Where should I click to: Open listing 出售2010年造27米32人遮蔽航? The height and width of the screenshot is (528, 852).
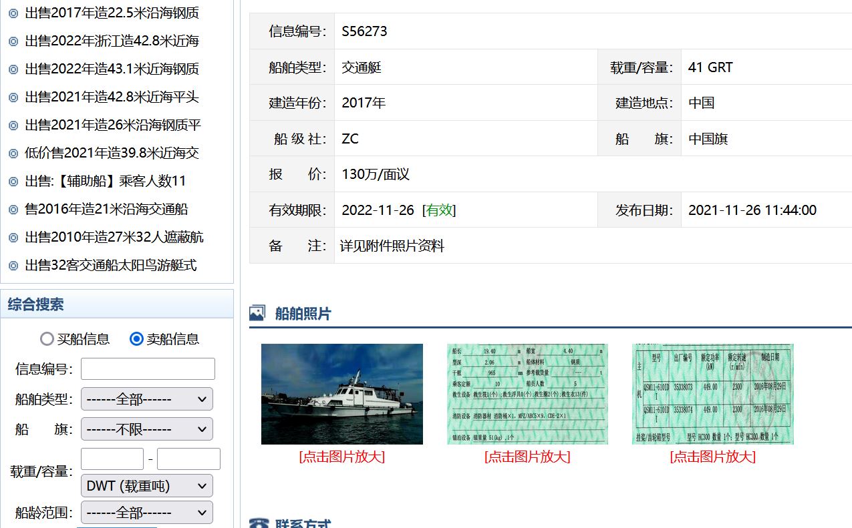(114, 237)
